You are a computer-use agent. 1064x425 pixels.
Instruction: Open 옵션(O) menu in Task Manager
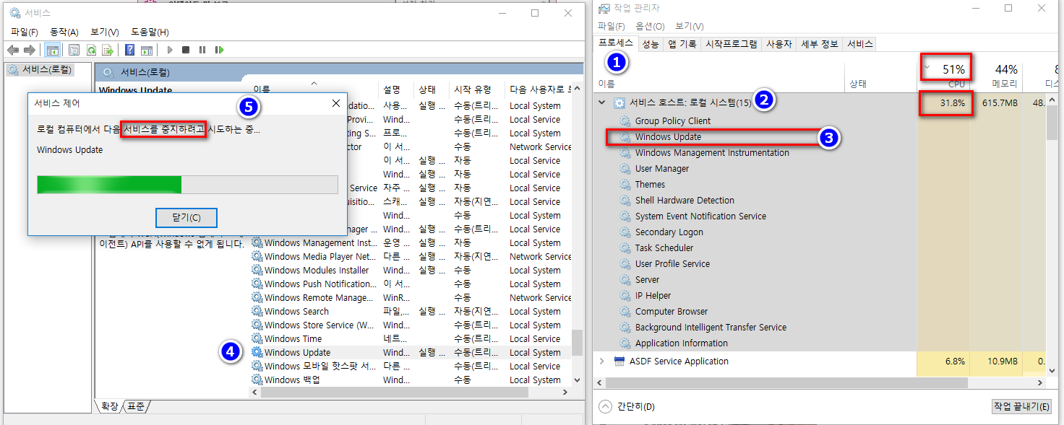[649, 27]
